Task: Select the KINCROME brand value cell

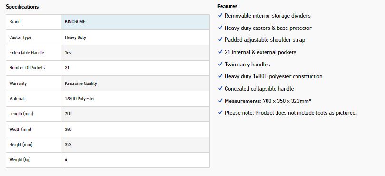Action: tap(135, 22)
